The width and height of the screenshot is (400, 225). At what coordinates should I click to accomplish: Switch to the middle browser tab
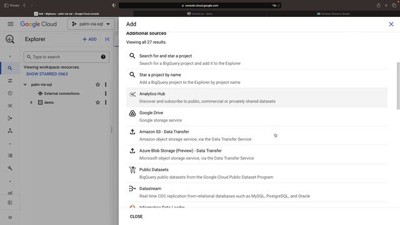[200, 14]
